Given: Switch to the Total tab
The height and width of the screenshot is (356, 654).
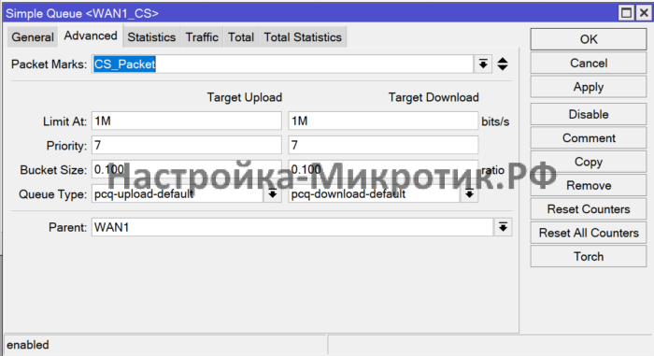Looking at the screenshot, I should point(241,37).
